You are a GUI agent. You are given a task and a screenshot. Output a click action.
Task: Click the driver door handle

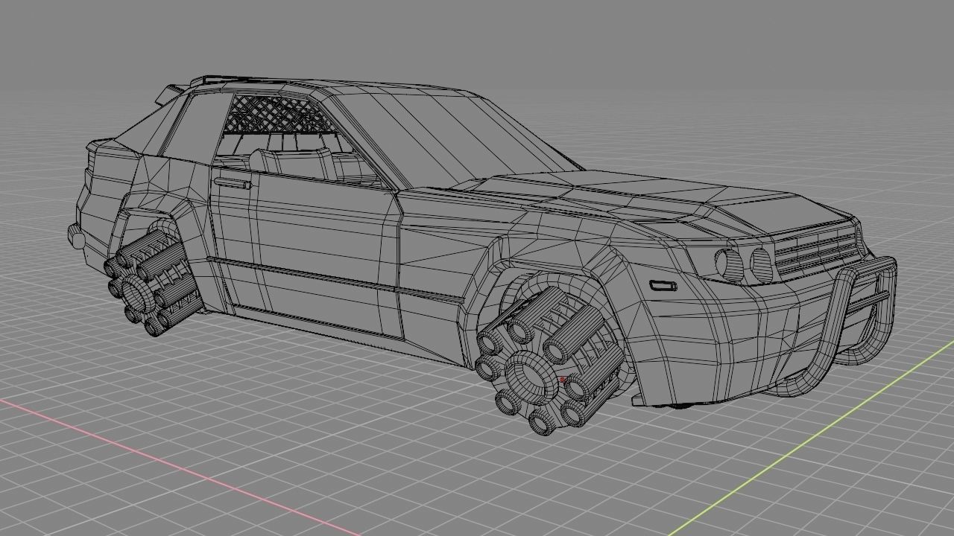tap(232, 182)
